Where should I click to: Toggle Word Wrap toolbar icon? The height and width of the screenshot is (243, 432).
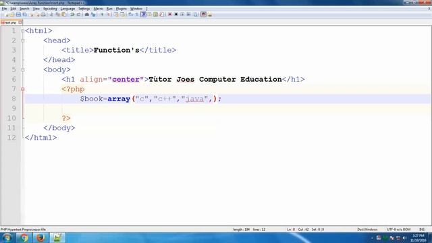click(x=130, y=14)
